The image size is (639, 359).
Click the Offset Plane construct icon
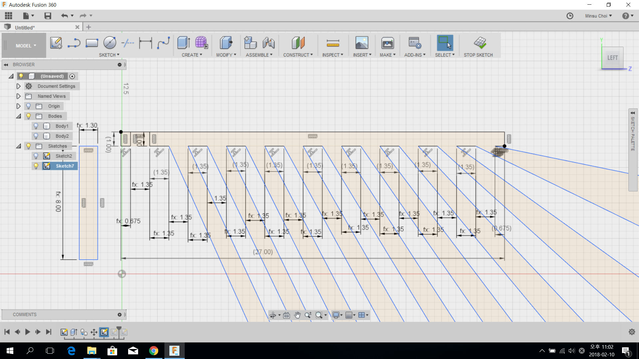click(298, 43)
